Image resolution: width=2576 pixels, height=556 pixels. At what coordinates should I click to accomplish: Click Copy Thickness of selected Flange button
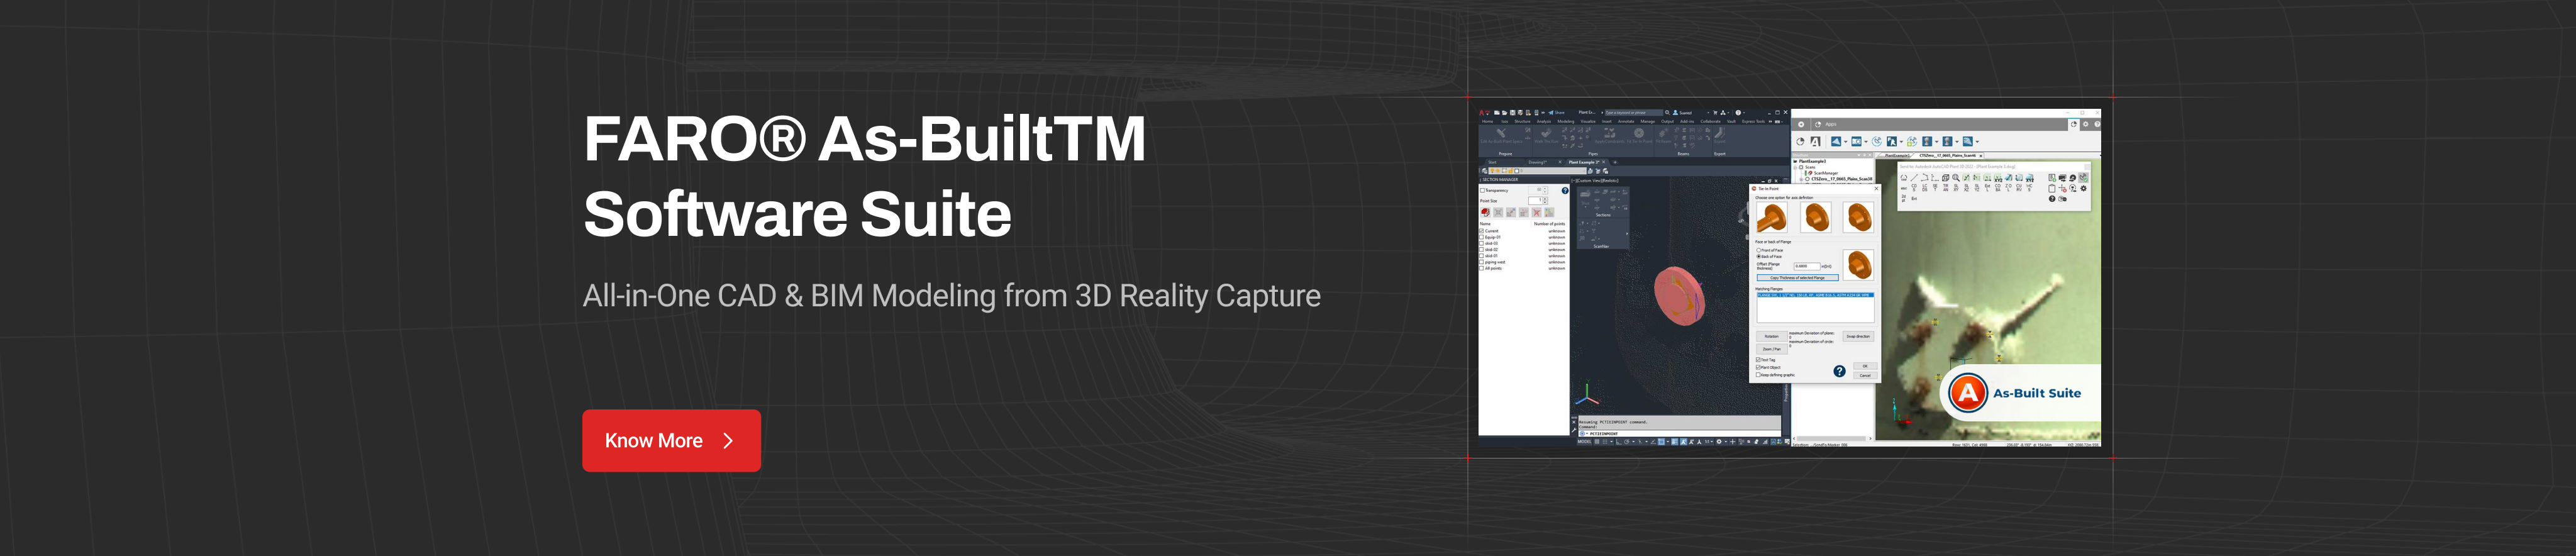point(1797,277)
